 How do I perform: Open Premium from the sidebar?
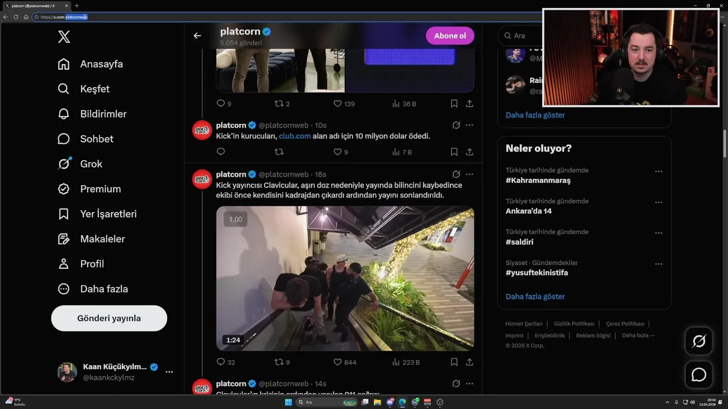[x=90, y=189]
